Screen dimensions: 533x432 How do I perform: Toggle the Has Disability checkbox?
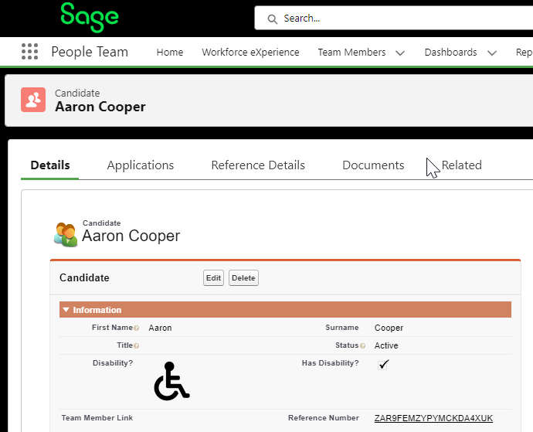[383, 364]
